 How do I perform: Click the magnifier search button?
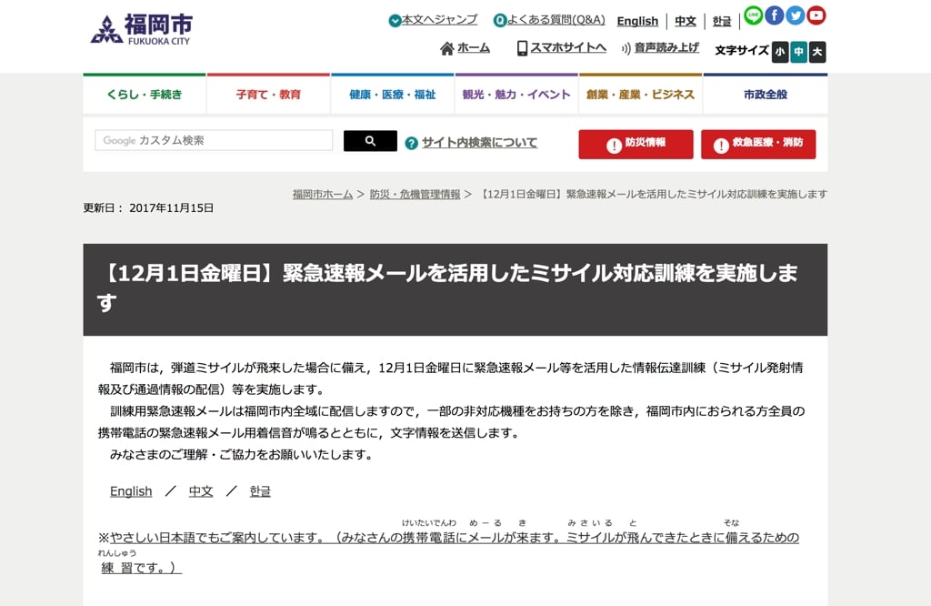coord(370,141)
